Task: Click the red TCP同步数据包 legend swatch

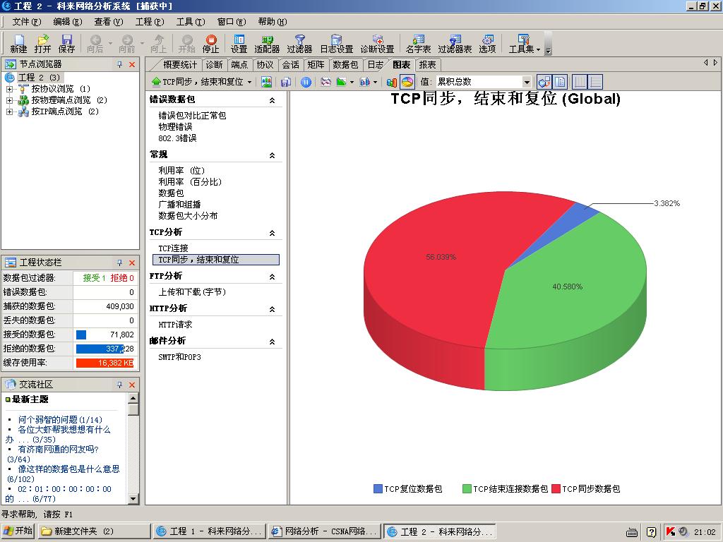Action: 556,488
